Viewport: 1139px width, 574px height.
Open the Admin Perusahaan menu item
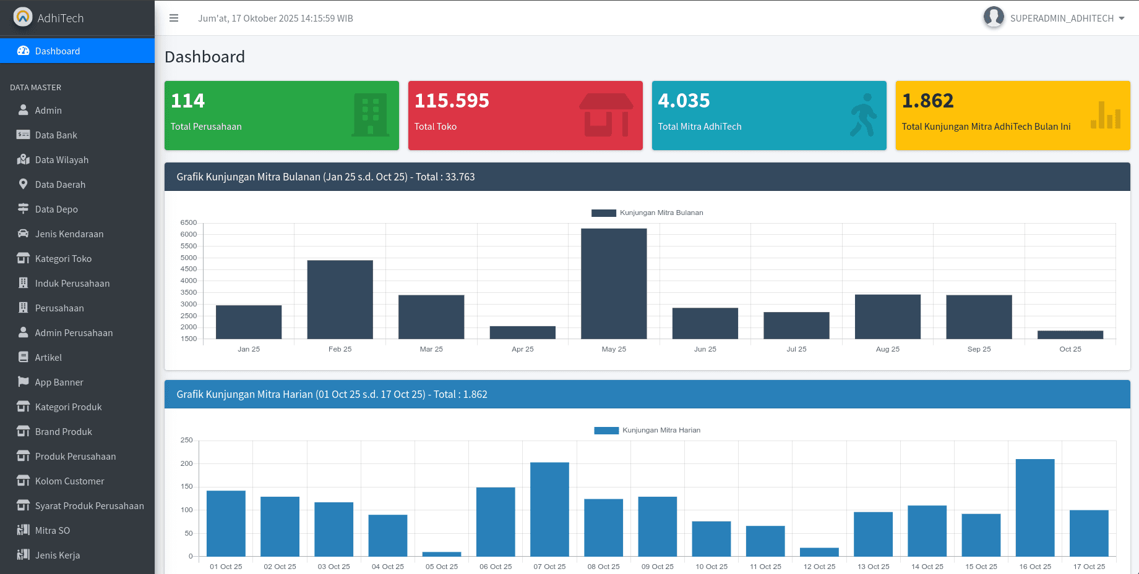77,332
